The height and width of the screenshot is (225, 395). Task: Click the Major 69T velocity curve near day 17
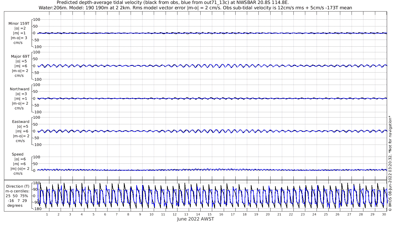tap(233, 66)
